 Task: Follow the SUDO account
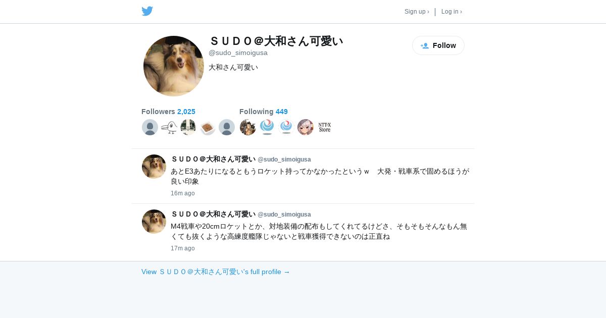(x=438, y=45)
